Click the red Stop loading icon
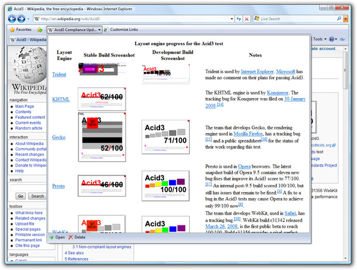 click(x=246, y=19)
